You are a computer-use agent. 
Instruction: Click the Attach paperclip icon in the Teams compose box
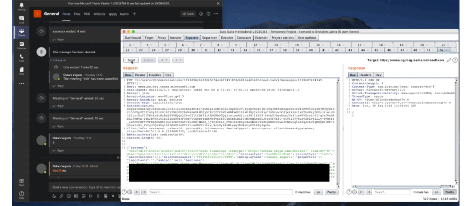[61, 196]
